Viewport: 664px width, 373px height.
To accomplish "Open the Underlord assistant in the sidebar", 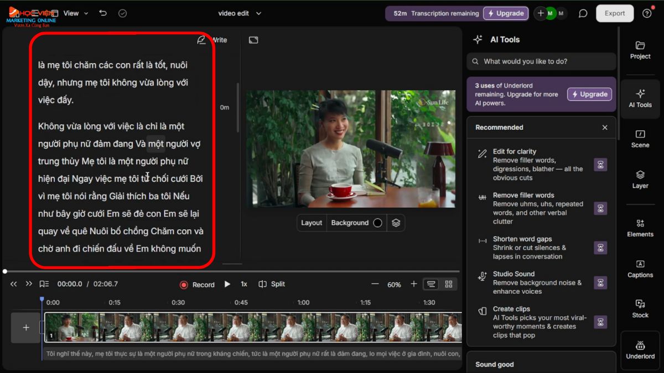I will pyautogui.click(x=640, y=350).
